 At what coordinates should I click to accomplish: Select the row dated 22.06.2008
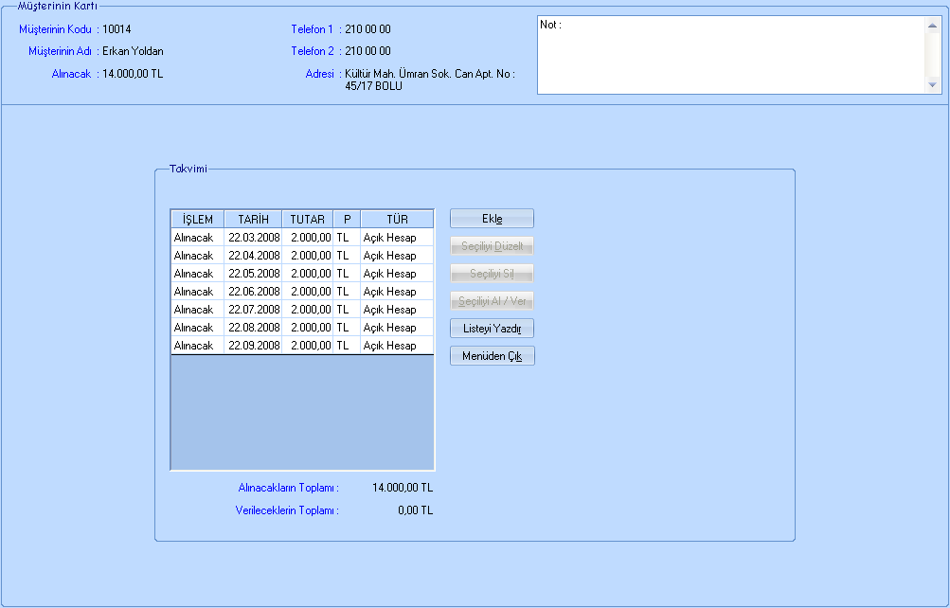tap(254, 292)
